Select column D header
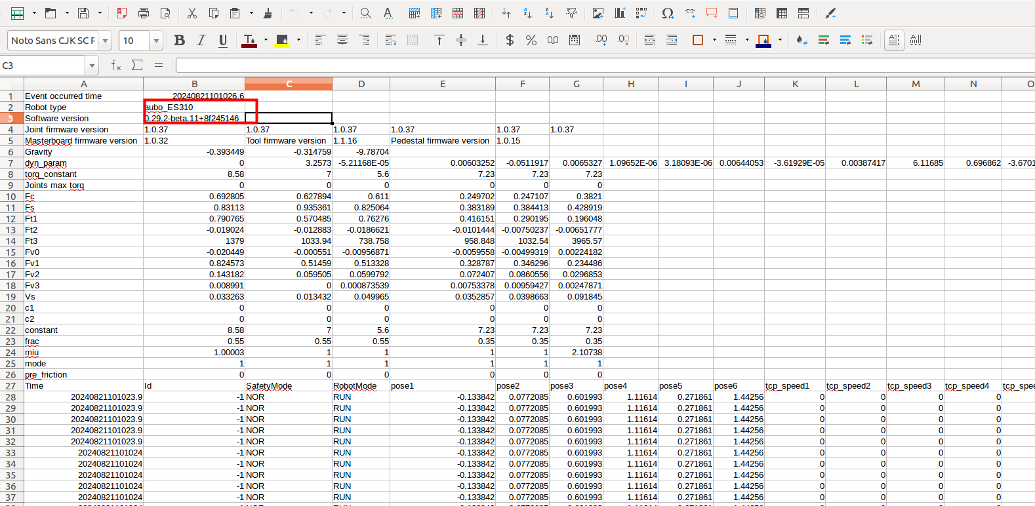 point(361,84)
